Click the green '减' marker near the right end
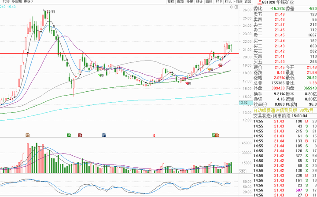Viewport: 317px width, 197px height. coord(214,135)
